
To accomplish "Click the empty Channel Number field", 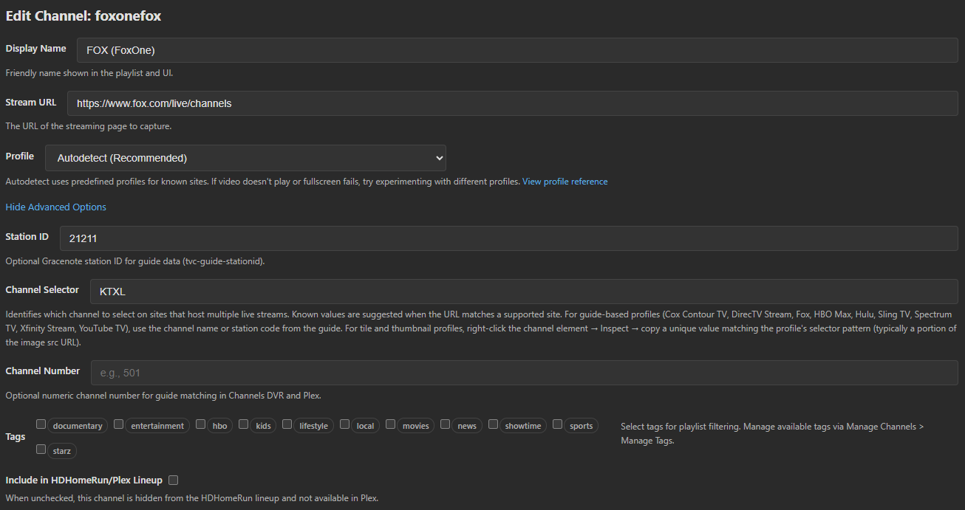I will pos(523,373).
